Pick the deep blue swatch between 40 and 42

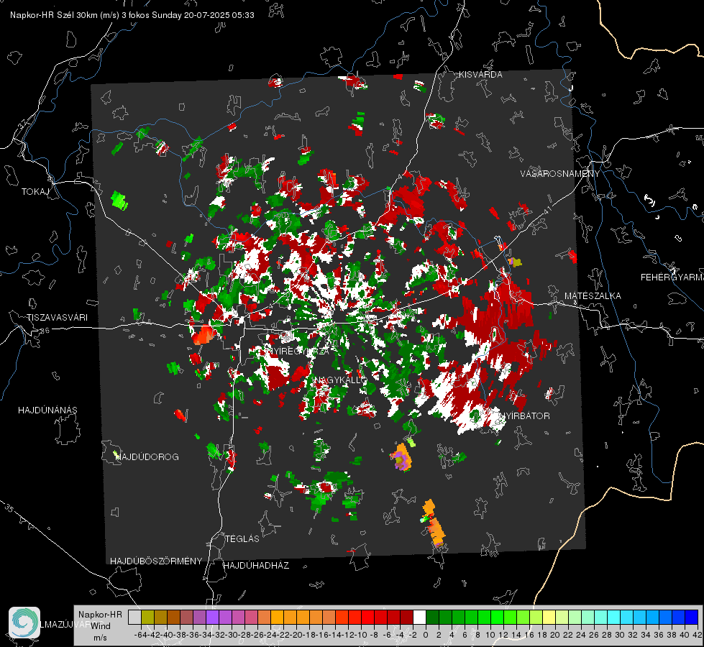pos(692,617)
